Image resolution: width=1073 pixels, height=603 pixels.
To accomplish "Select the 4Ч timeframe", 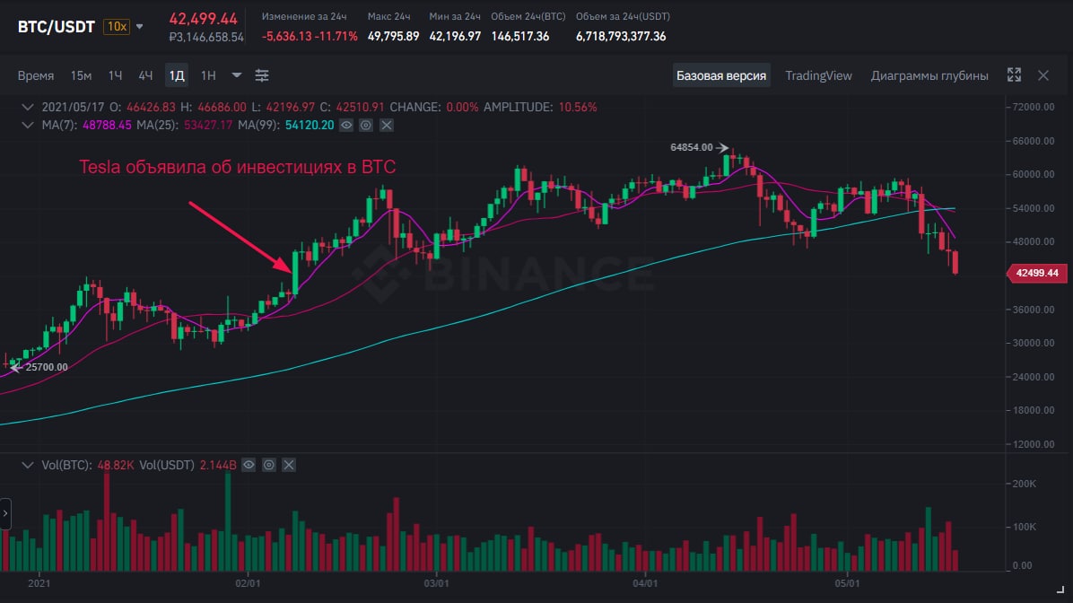I will click(145, 75).
